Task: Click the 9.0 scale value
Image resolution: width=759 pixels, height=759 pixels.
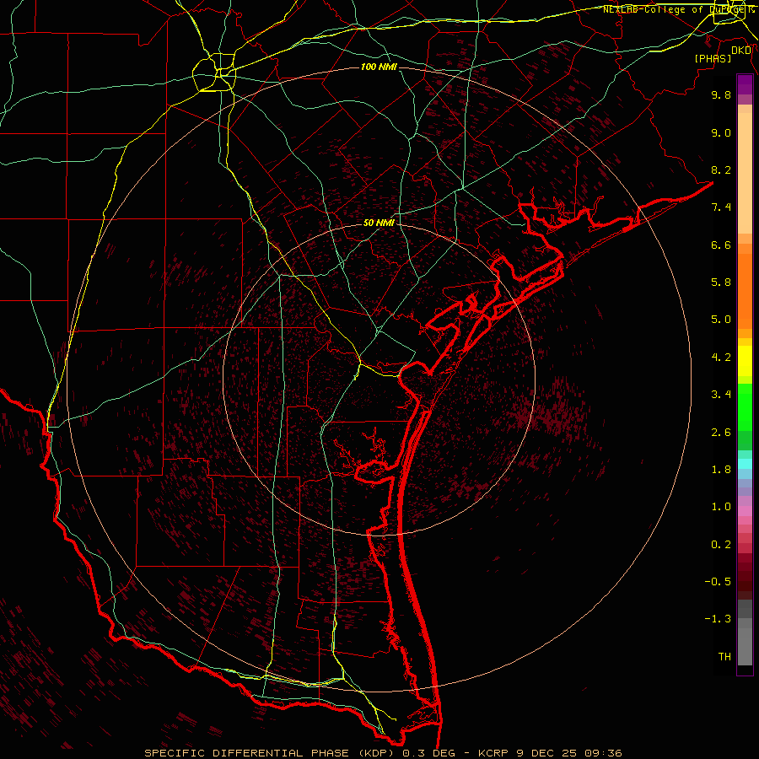Action: click(721, 132)
